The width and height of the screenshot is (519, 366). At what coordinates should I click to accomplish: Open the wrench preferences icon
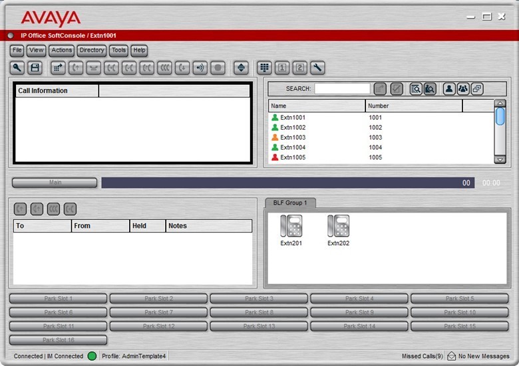[318, 68]
